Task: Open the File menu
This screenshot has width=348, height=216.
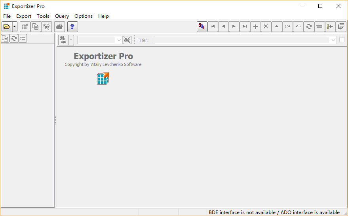Action: point(7,16)
